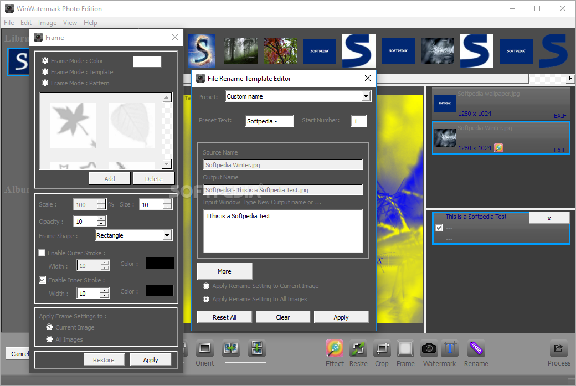Click Clear in rename editor

[283, 317]
